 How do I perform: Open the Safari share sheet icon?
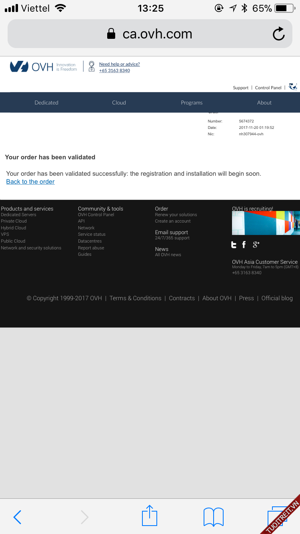point(150,516)
